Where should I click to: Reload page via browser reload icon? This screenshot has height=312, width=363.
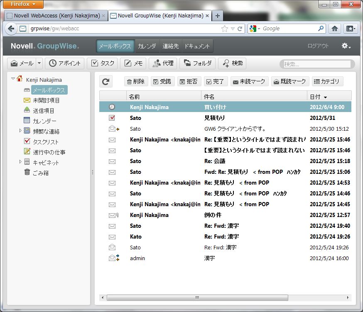click(x=240, y=29)
